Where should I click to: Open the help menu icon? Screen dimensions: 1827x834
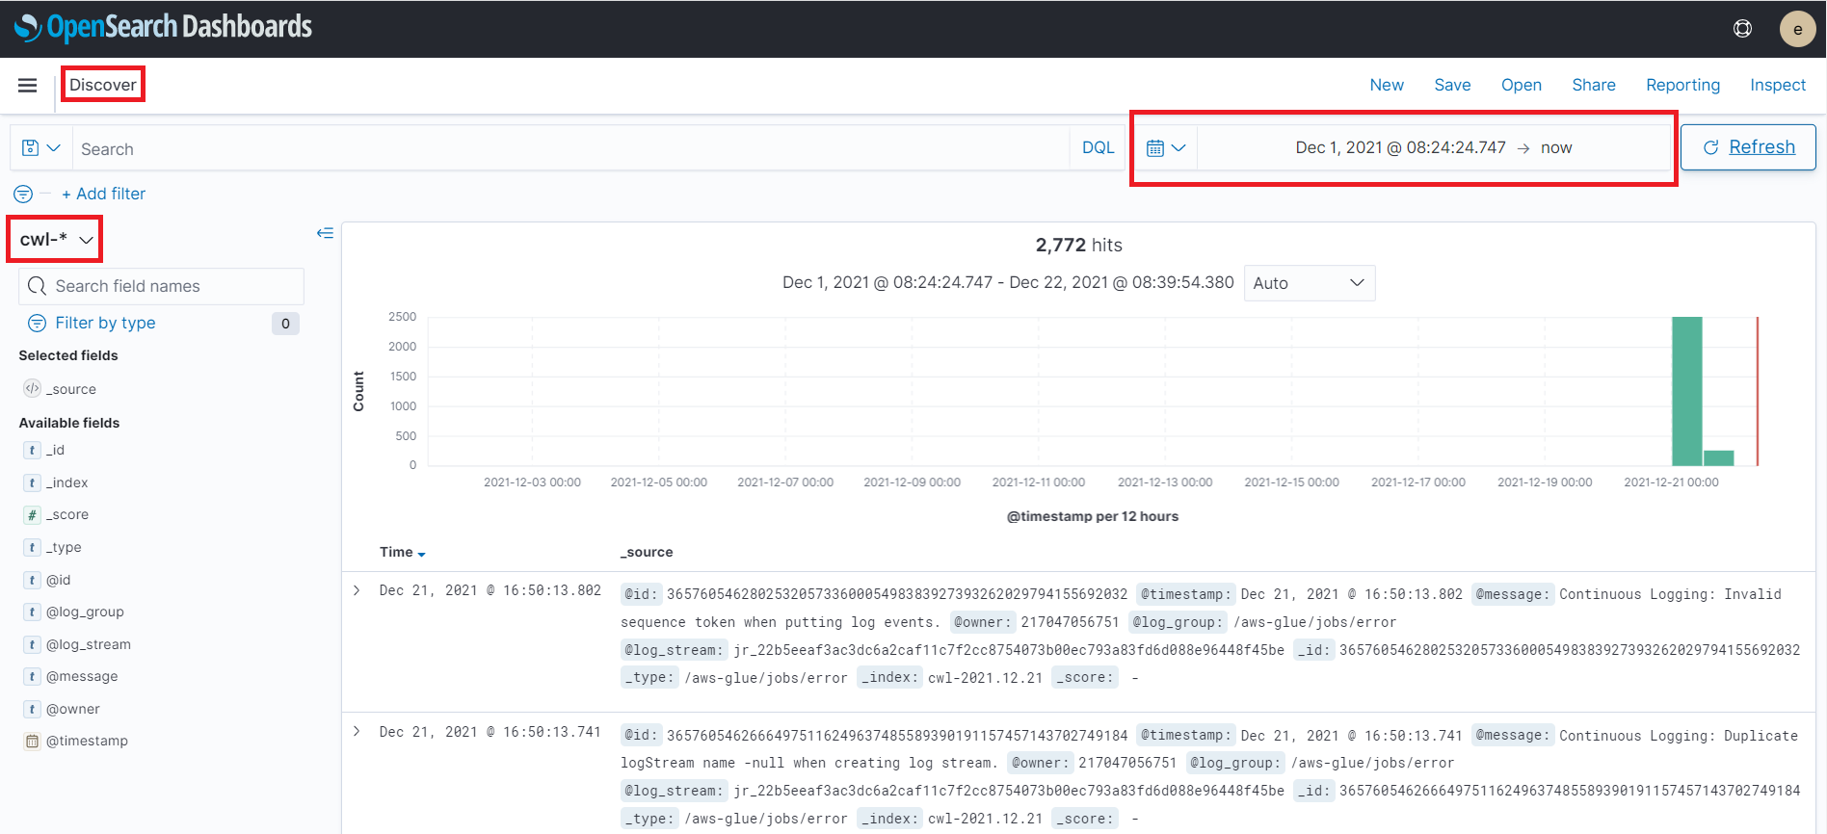pyautogui.click(x=1742, y=29)
